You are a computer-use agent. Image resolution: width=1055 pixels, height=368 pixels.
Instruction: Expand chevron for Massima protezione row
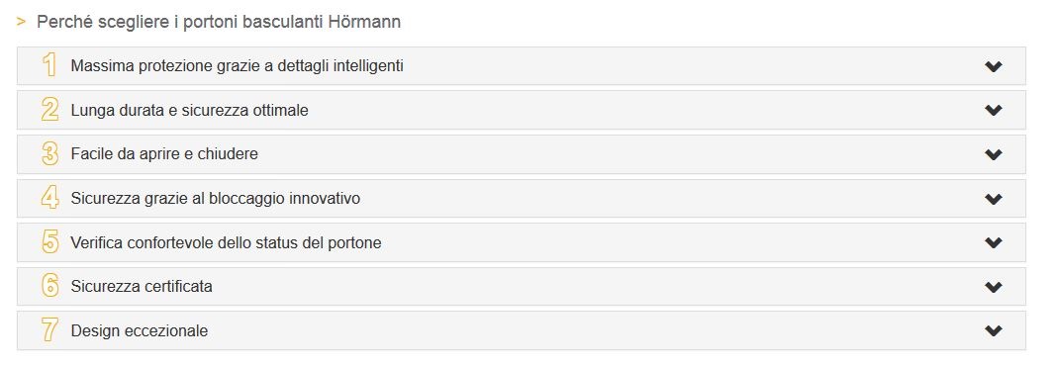pyautogui.click(x=993, y=66)
